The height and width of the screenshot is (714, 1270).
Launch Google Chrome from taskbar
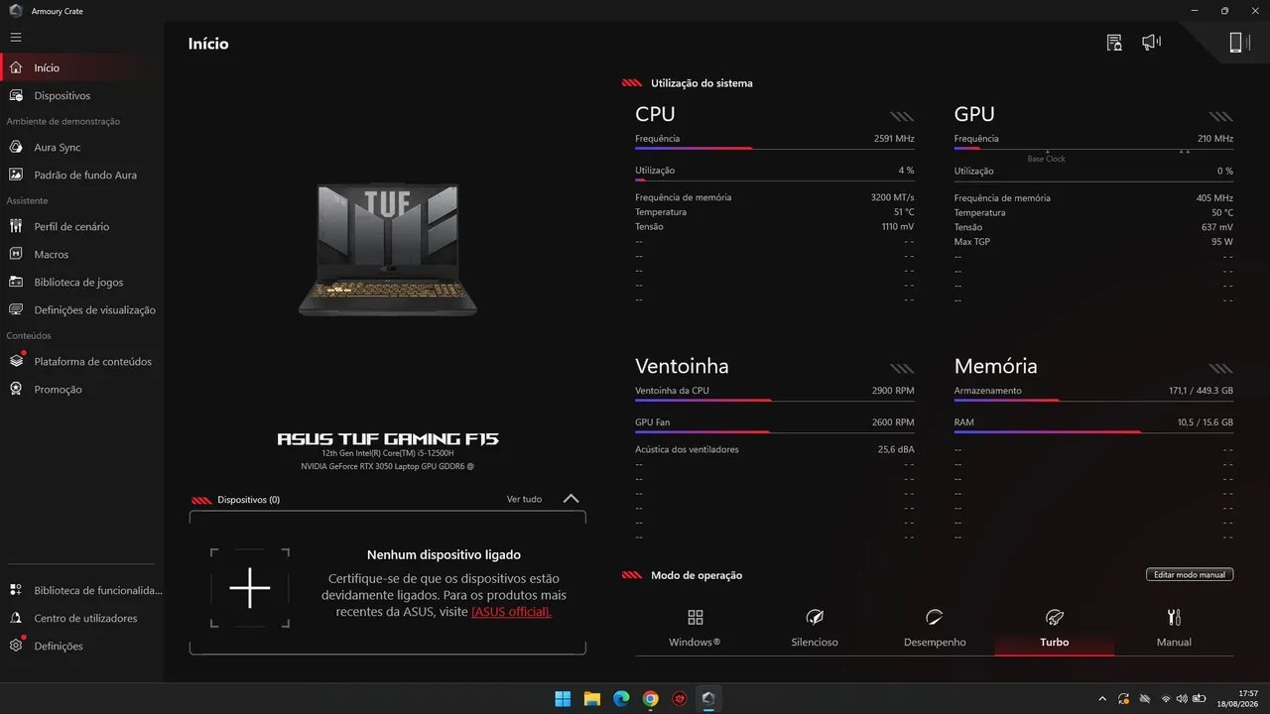(650, 698)
